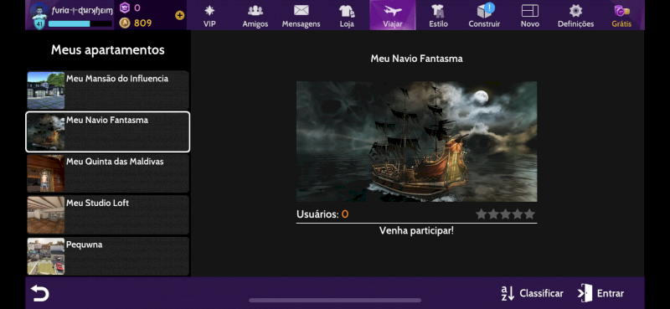Viewport: 670px width, 309px height.
Task: Enter the apartment with Entrar
Action: coord(600,293)
